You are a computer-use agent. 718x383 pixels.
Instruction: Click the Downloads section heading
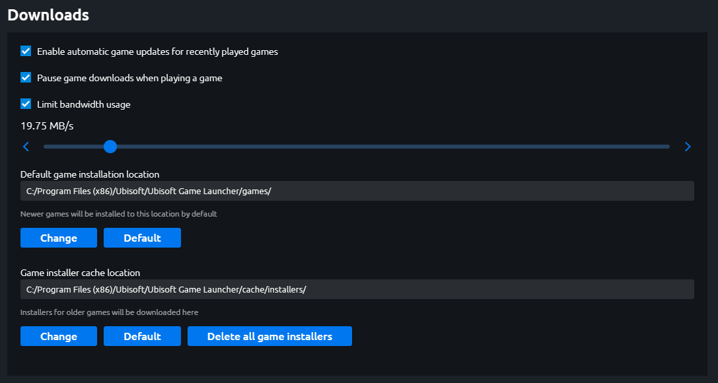click(48, 15)
